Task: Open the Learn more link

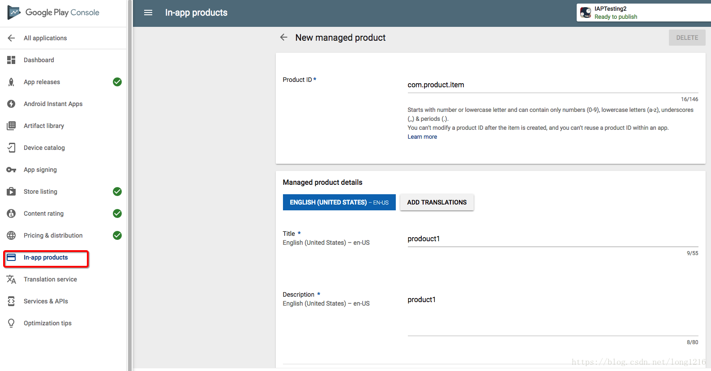Action: click(x=422, y=137)
